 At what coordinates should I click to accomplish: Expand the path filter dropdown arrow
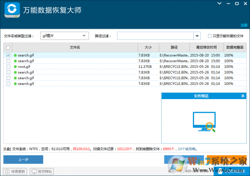coord(197,36)
